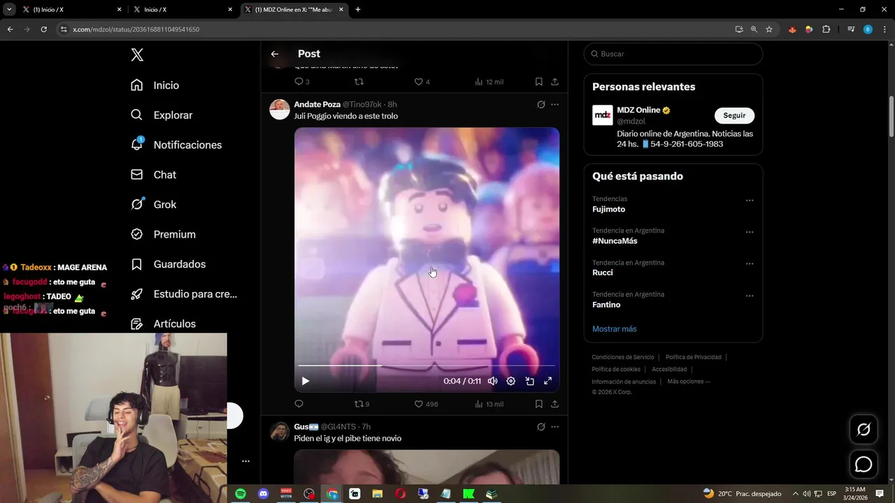Open the media control icon in toolbar

click(x=851, y=29)
